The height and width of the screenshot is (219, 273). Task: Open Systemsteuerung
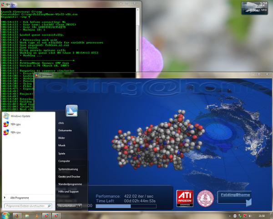[x=68, y=169]
